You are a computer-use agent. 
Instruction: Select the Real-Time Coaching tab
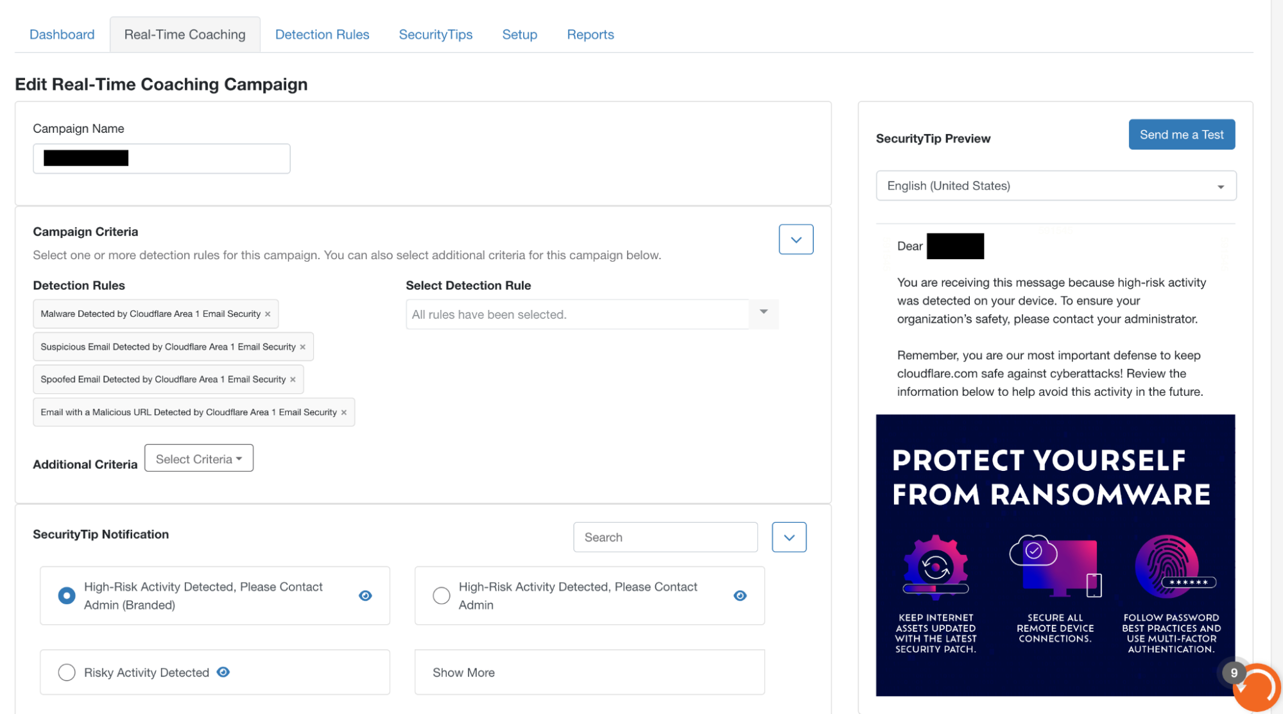pyautogui.click(x=185, y=35)
